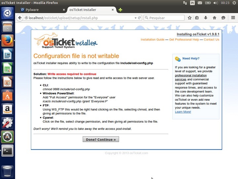This screenshot has height=179, width=238.
Task: Click the Firefox launcher icon
Action: (7, 40)
